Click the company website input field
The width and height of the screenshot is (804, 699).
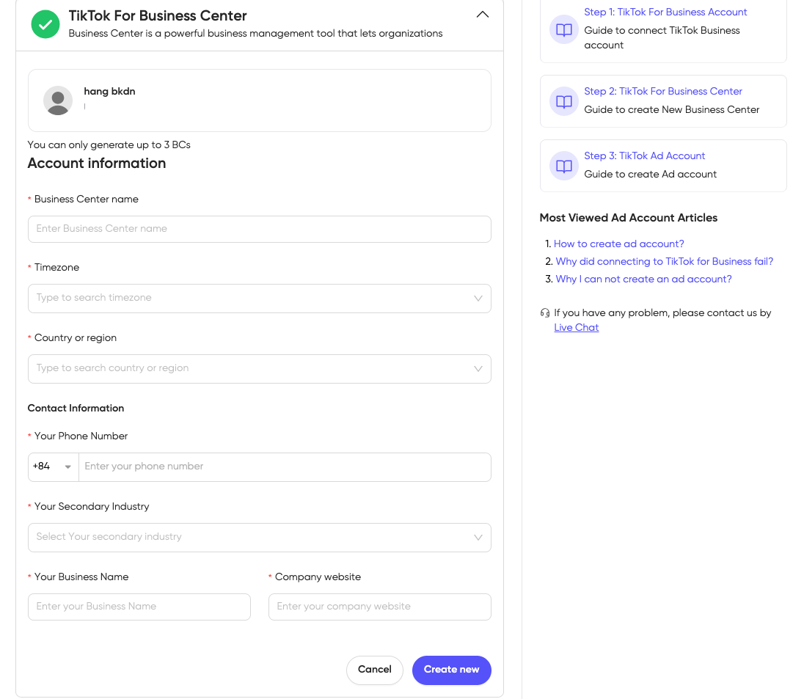(x=379, y=607)
